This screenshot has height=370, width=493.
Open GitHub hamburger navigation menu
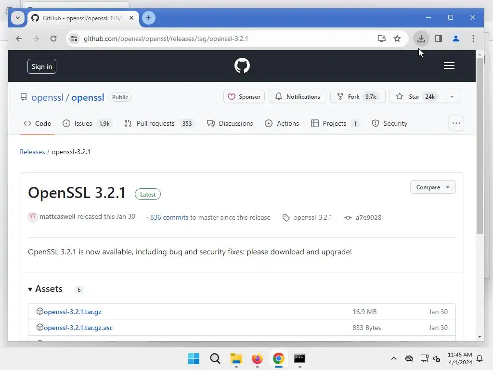click(449, 66)
